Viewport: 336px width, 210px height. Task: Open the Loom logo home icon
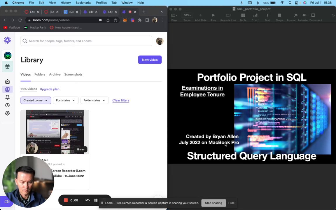pos(7,40)
